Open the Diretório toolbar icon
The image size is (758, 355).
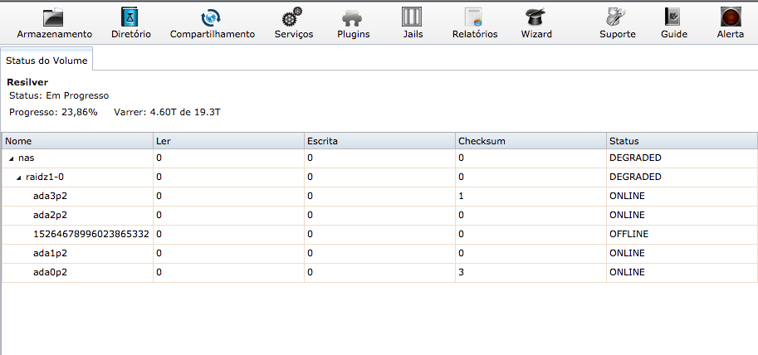[130, 17]
